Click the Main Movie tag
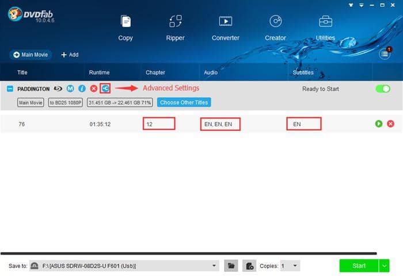The height and width of the screenshot is (277, 403). 31,103
